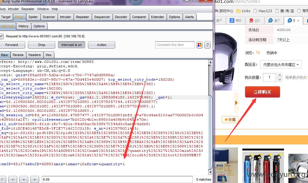Viewport: 308px width, 183px height.
Task: Open the highlight color picker icon
Action: (200, 45)
